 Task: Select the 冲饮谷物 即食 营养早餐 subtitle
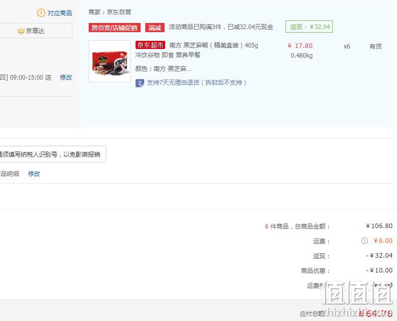point(168,55)
